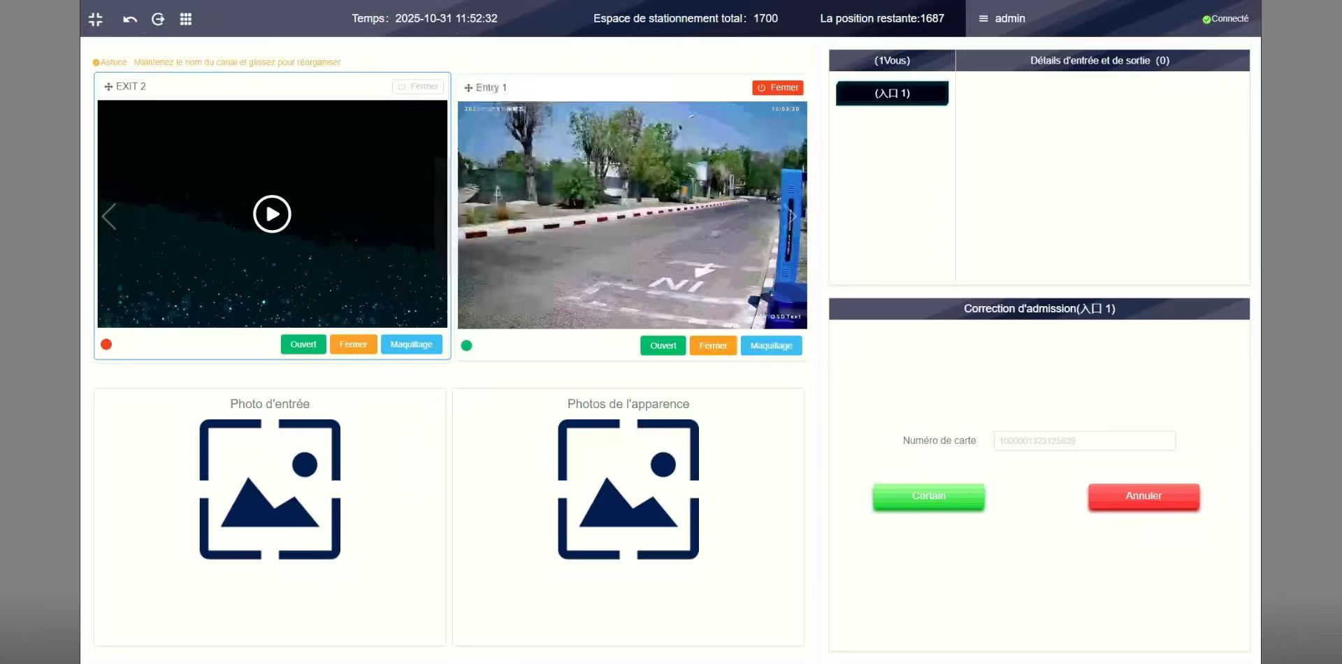Click green Ouvert button under Entry 1

point(663,346)
